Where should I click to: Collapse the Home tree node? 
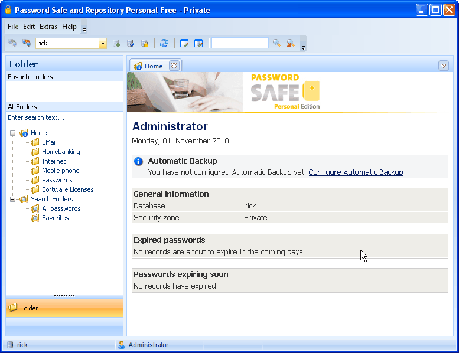point(12,133)
